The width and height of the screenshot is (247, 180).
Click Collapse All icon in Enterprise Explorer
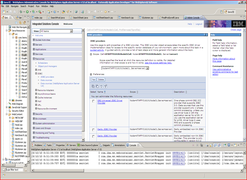pos(16,23)
